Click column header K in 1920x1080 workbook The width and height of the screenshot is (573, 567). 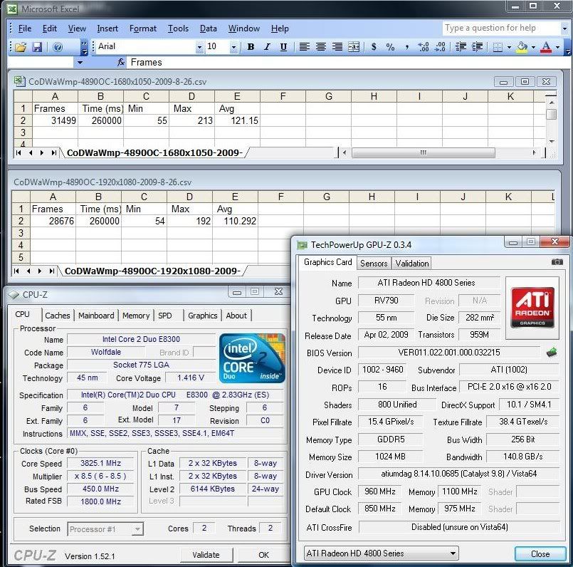(508, 197)
